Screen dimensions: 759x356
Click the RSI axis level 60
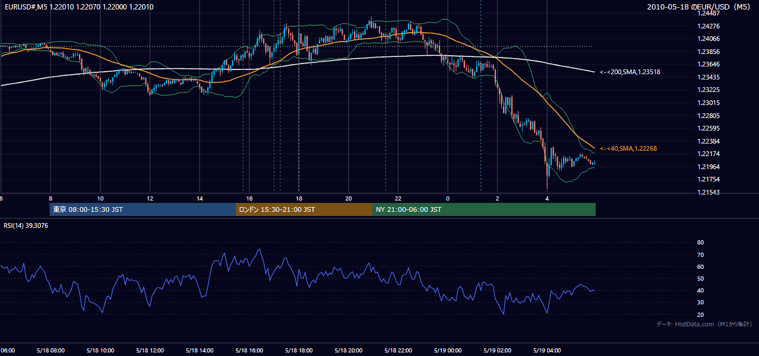click(701, 266)
